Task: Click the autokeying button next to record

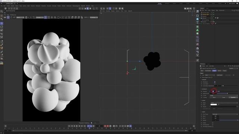Action: pos(108,126)
